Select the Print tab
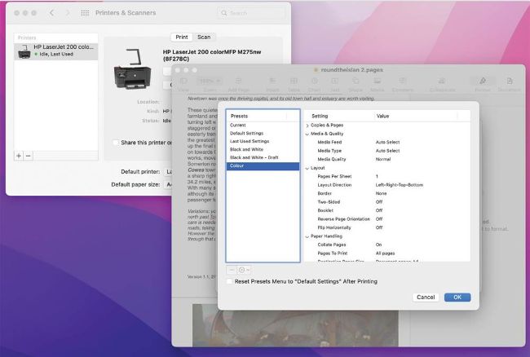The image size is (530, 357). tap(182, 37)
